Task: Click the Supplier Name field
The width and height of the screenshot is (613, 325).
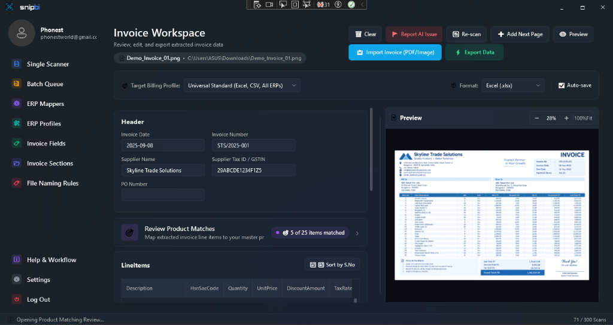Action: point(163,170)
